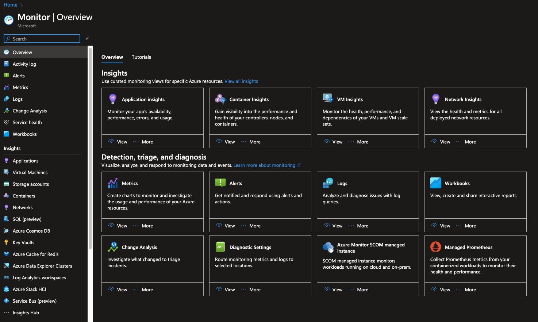Click the Network Insights card icon
The height and width of the screenshot is (322, 538).
point(435,99)
